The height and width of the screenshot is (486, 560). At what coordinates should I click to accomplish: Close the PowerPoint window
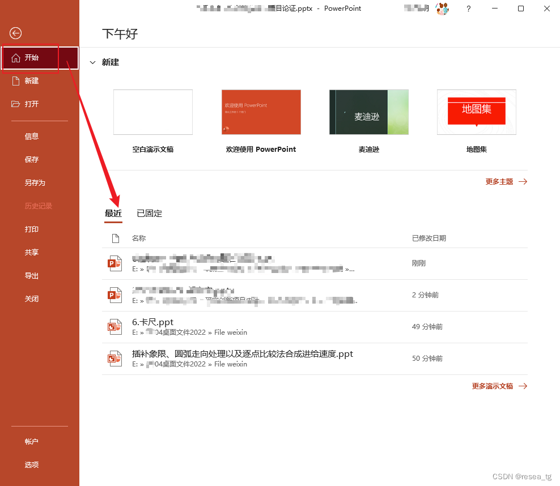547,8
